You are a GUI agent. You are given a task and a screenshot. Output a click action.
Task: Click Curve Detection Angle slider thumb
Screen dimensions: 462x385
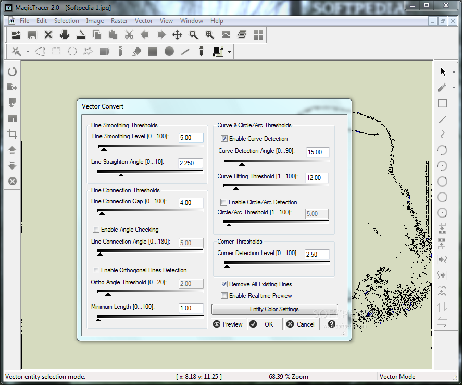[x=242, y=164]
